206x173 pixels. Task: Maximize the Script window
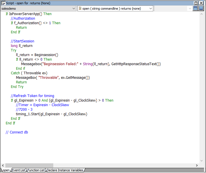coord(196,3)
